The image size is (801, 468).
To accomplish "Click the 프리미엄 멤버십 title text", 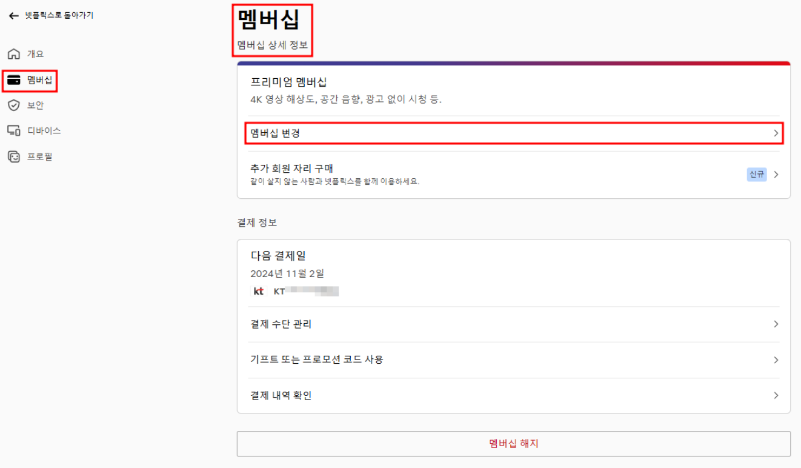I will pyautogui.click(x=289, y=82).
